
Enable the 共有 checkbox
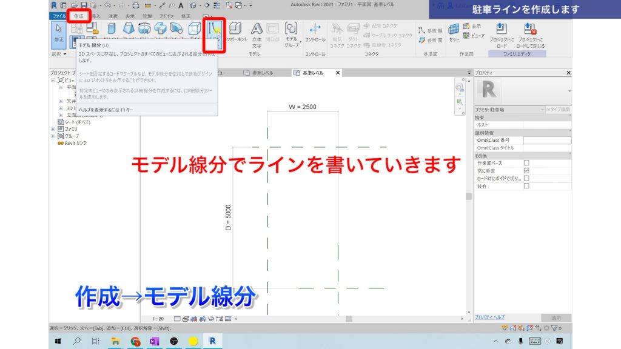click(x=527, y=187)
